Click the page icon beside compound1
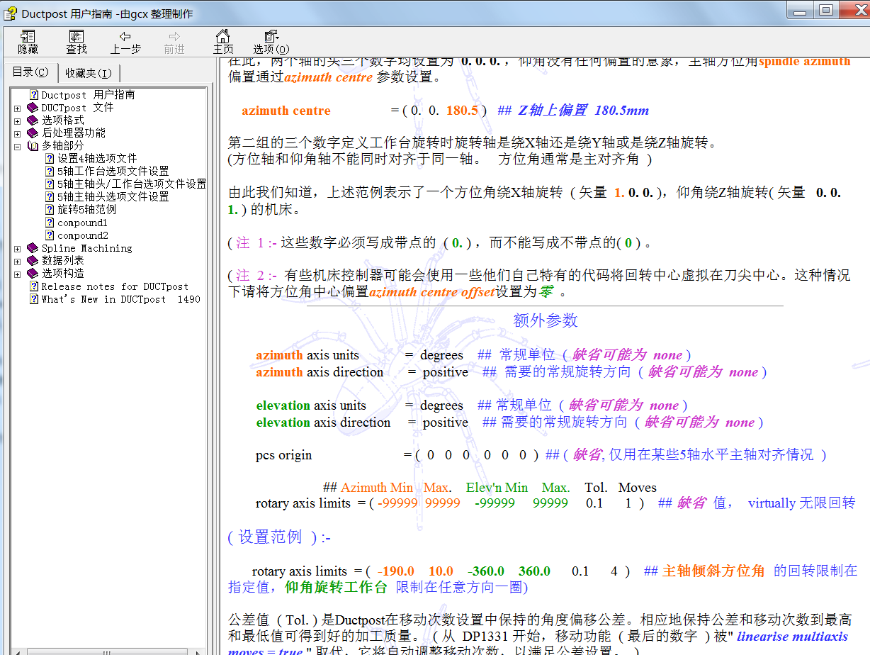The width and height of the screenshot is (870, 655). [50, 223]
